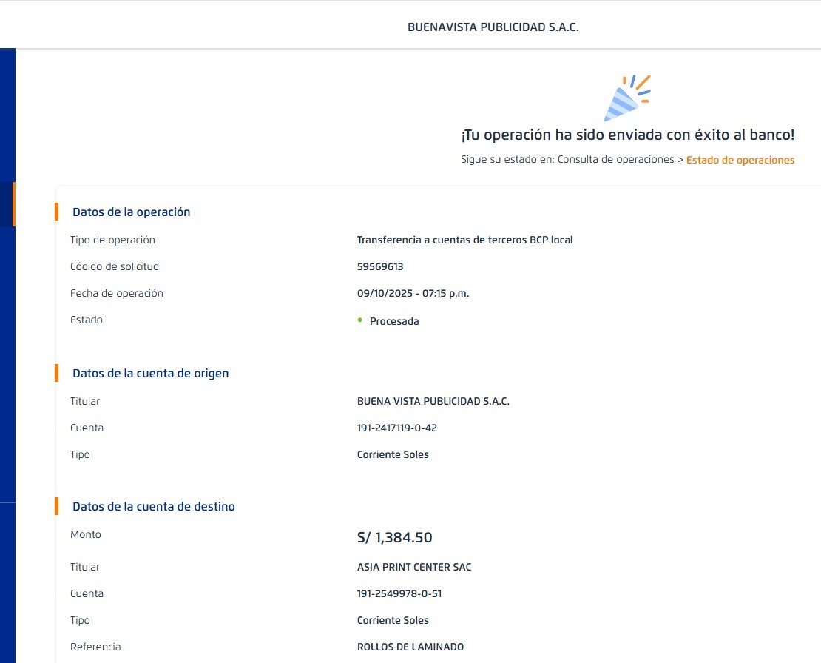Click the party popper celebration icon
Image resolution: width=821 pixels, height=663 pixels.
pyautogui.click(x=626, y=98)
